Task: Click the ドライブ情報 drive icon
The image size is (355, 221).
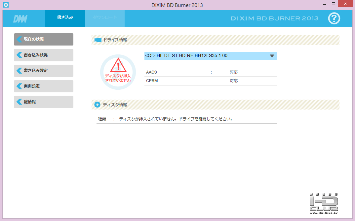Action: click(98, 40)
